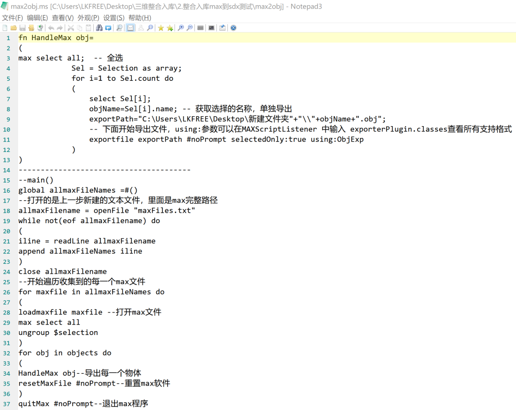Click the Notepad3 app icon in title bar
Viewport: 516px width, 410px height.
click(5, 6)
